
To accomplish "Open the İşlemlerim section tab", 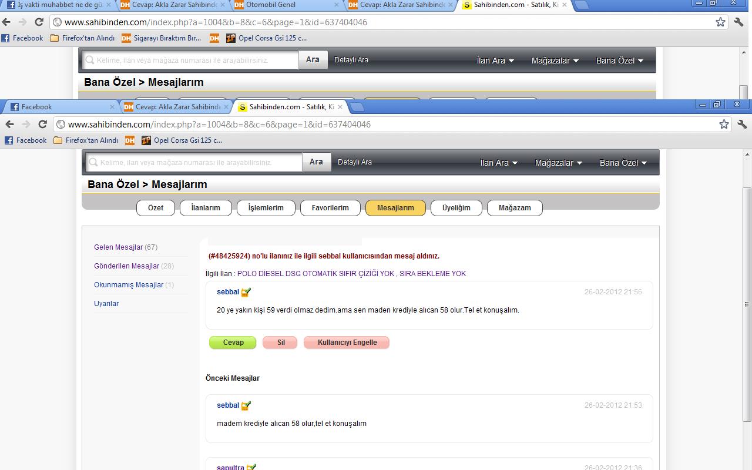I will [266, 208].
